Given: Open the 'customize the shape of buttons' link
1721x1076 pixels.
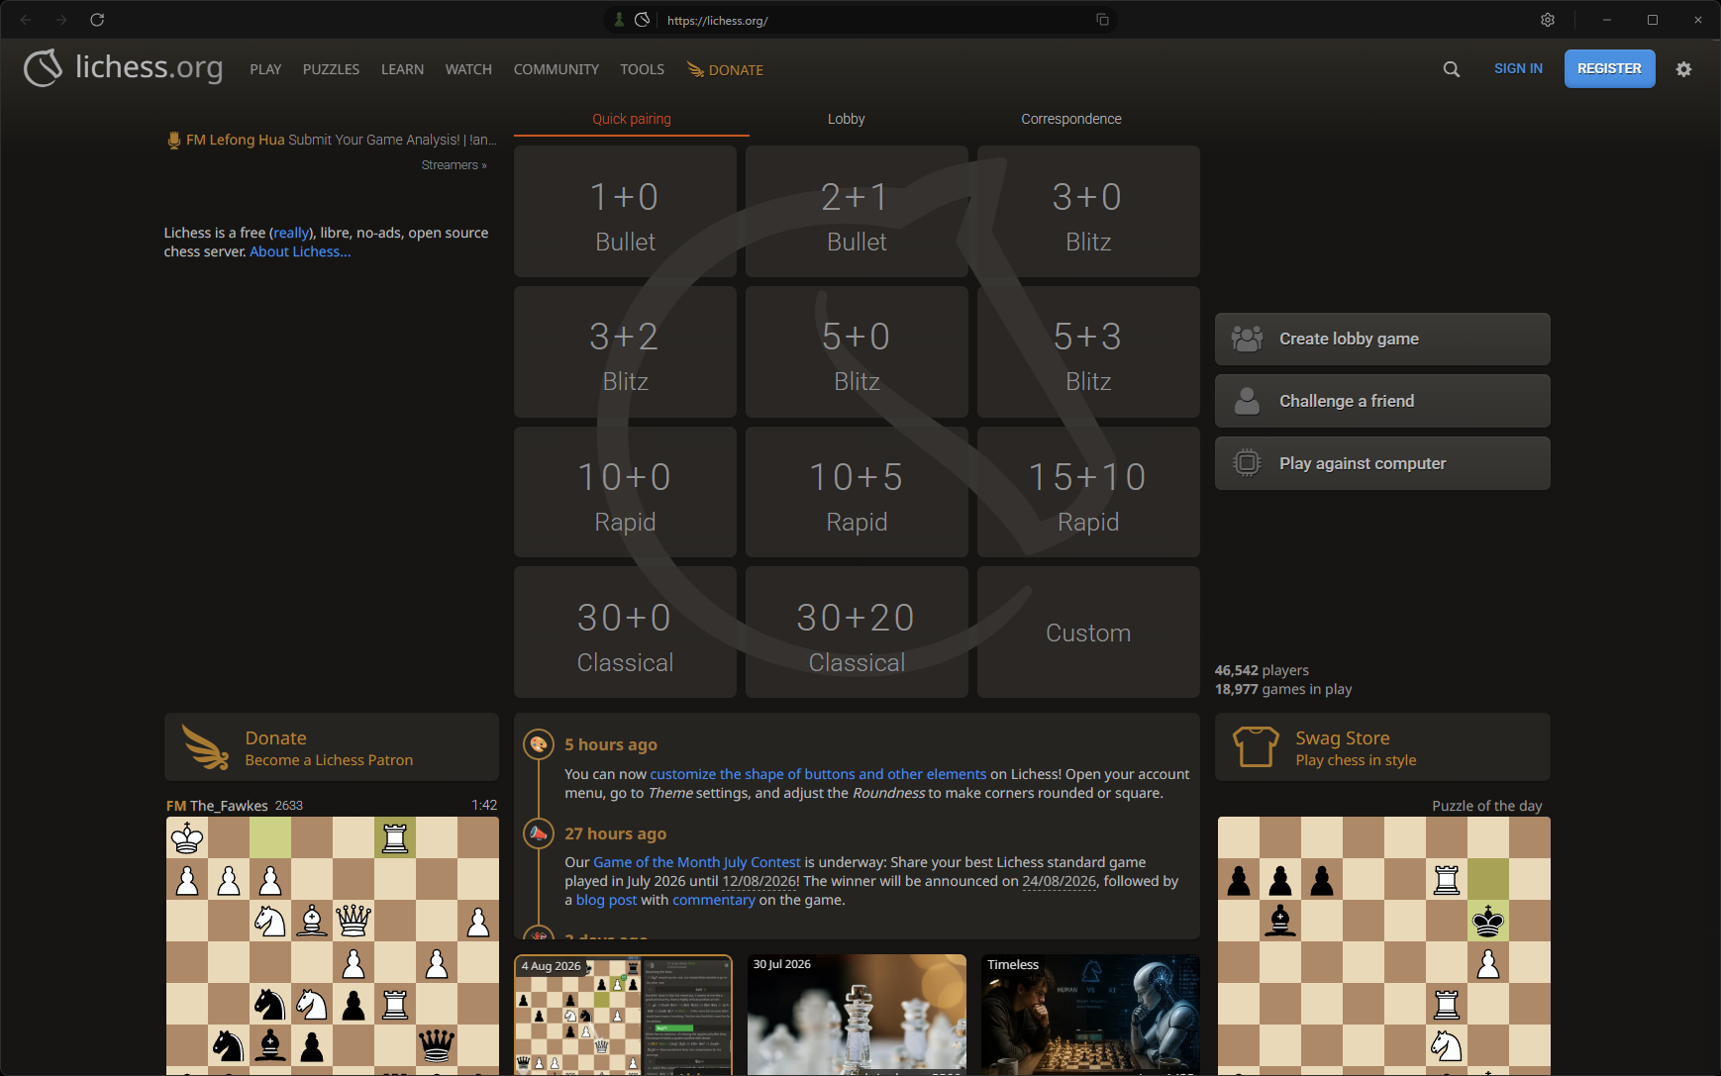Looking at the screenshot, I should (818, 774).
